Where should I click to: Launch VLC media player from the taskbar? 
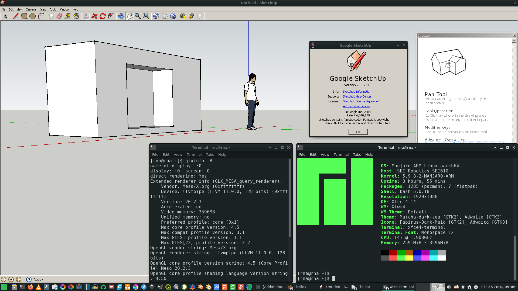click(39, 287)
